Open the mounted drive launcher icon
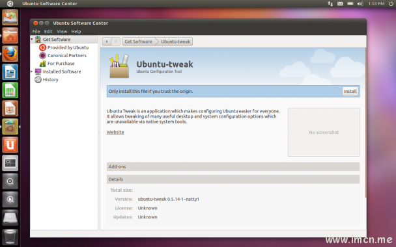The image size is (396, 247). click(10, 218)
